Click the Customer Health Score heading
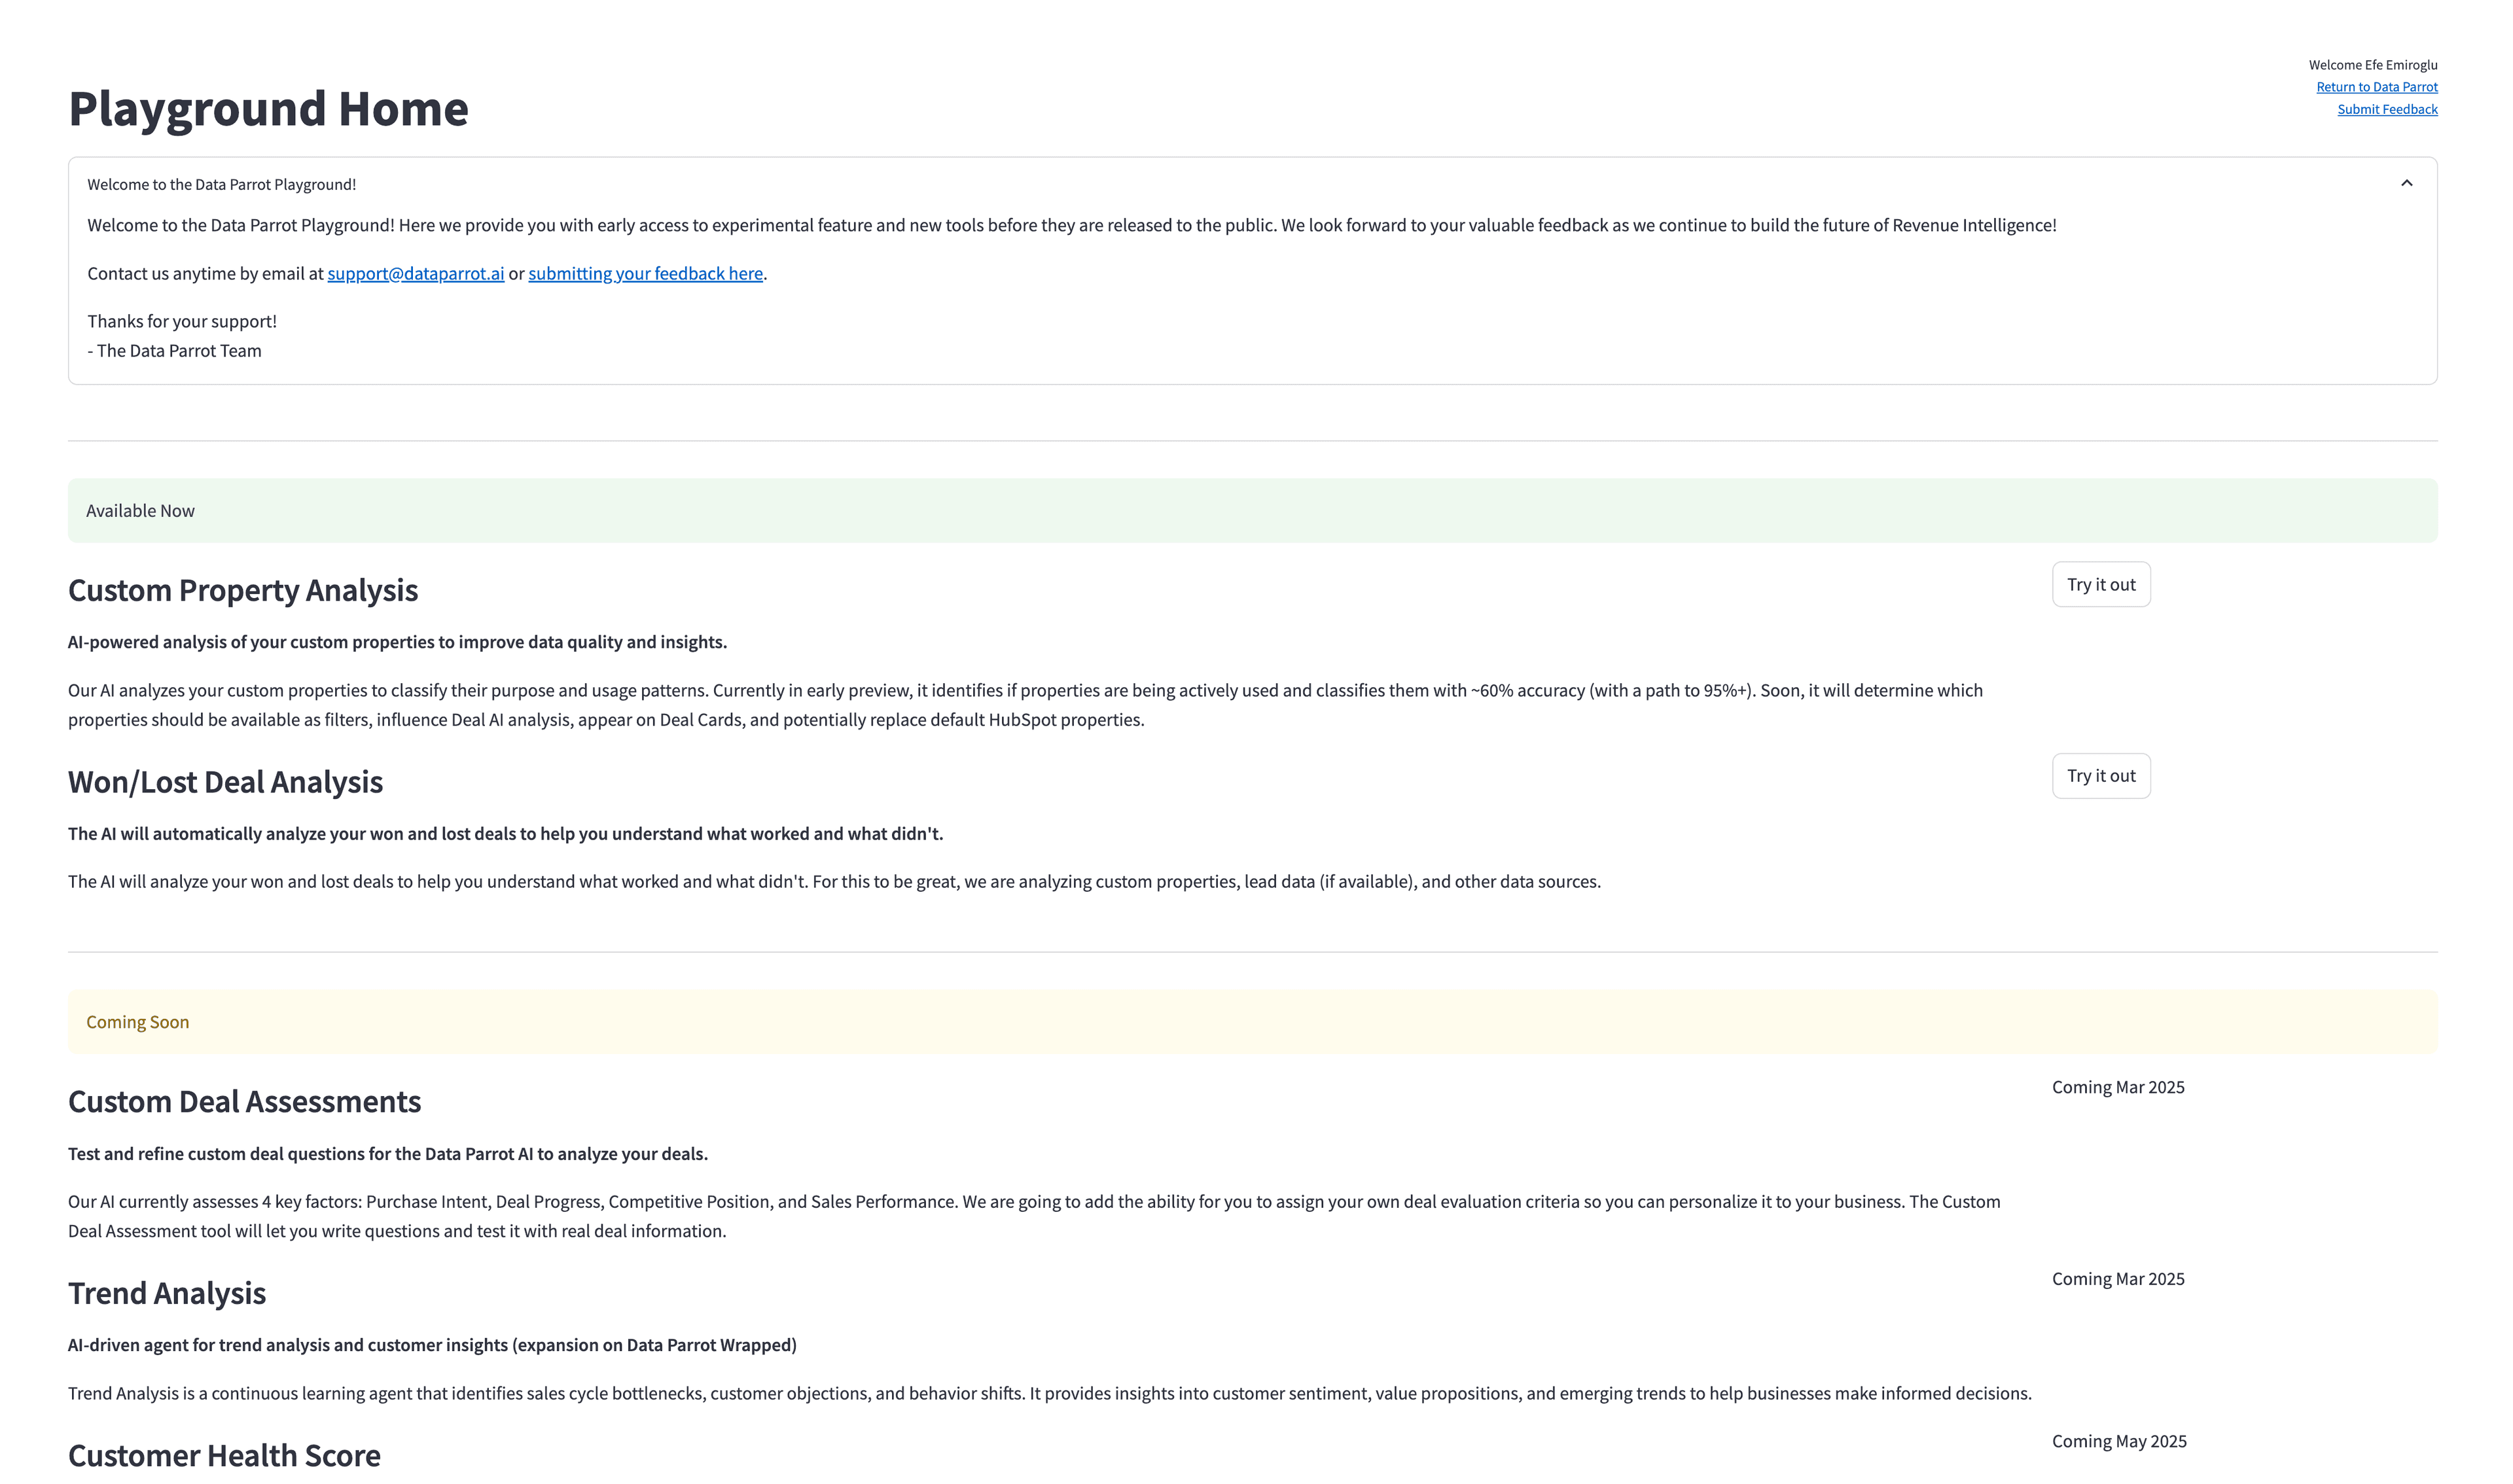2513x1484 pixels. tap(224, 1455)
